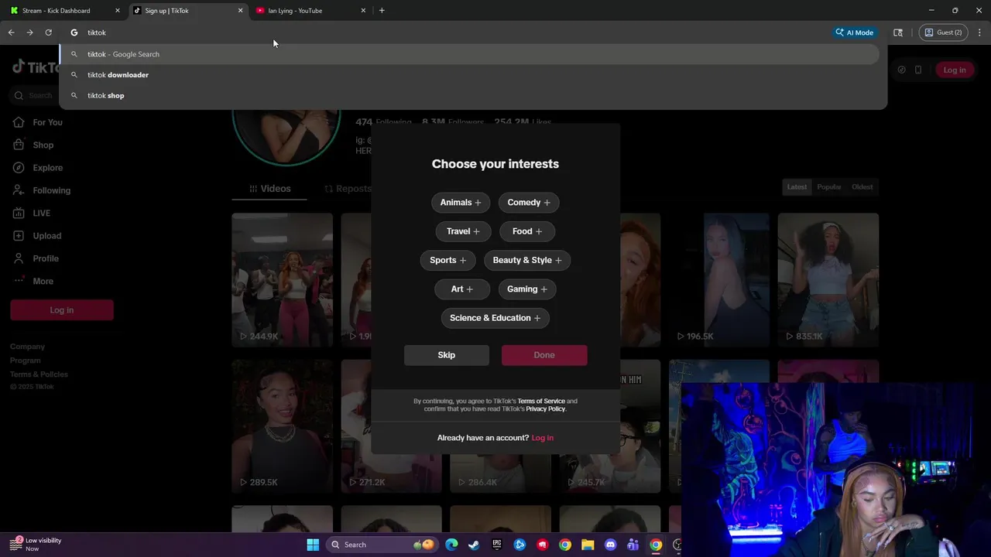The image size is (991, 557).
Task: Open the Profile sidebar icon
Action: pyautogui.click(x=19, y=258)
